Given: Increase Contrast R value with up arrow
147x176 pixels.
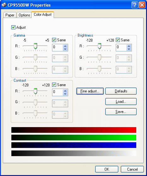Looking at the screenshot, I should click(65, 91).
